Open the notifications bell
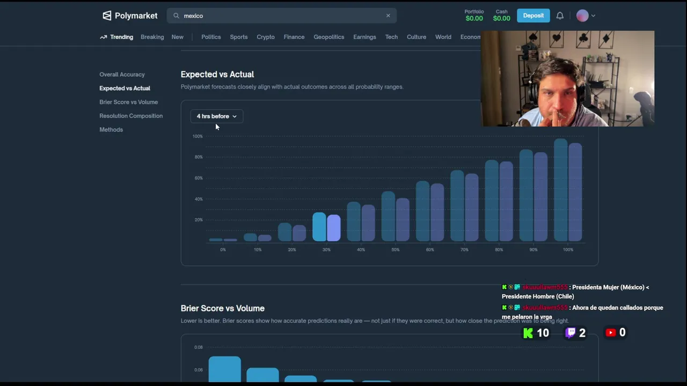 [560, 16]
